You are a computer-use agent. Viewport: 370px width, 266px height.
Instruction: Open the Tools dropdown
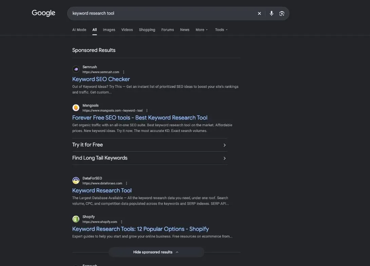221,30
